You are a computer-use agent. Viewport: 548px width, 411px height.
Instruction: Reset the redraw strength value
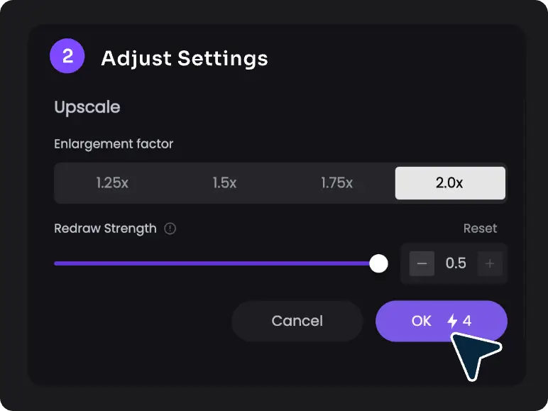[480, 229]
